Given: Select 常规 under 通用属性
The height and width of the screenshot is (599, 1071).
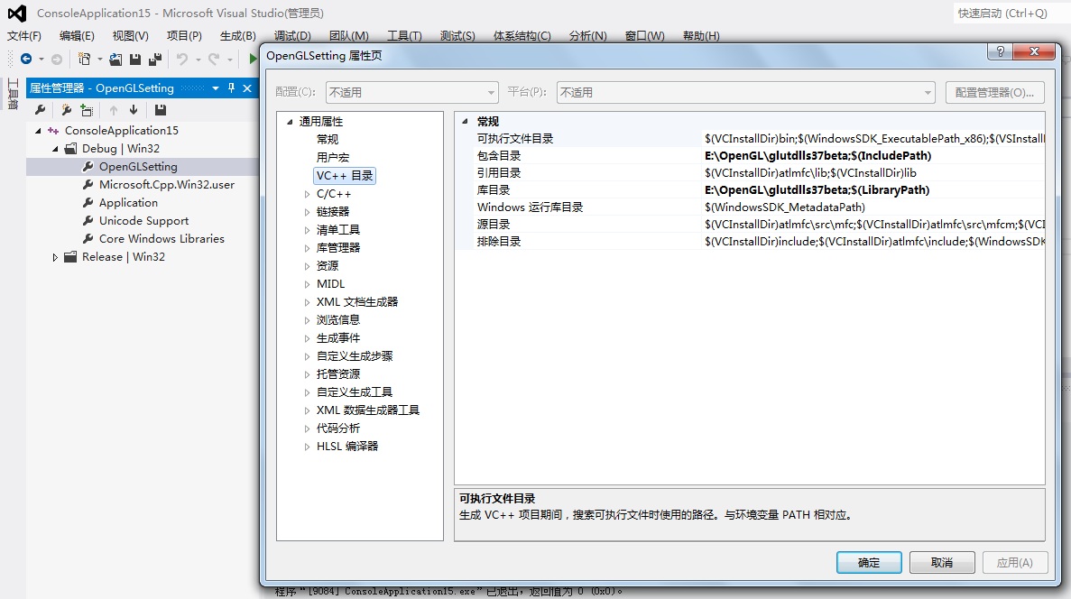Looking at the screenshot, I should click(x=328, y=139).
